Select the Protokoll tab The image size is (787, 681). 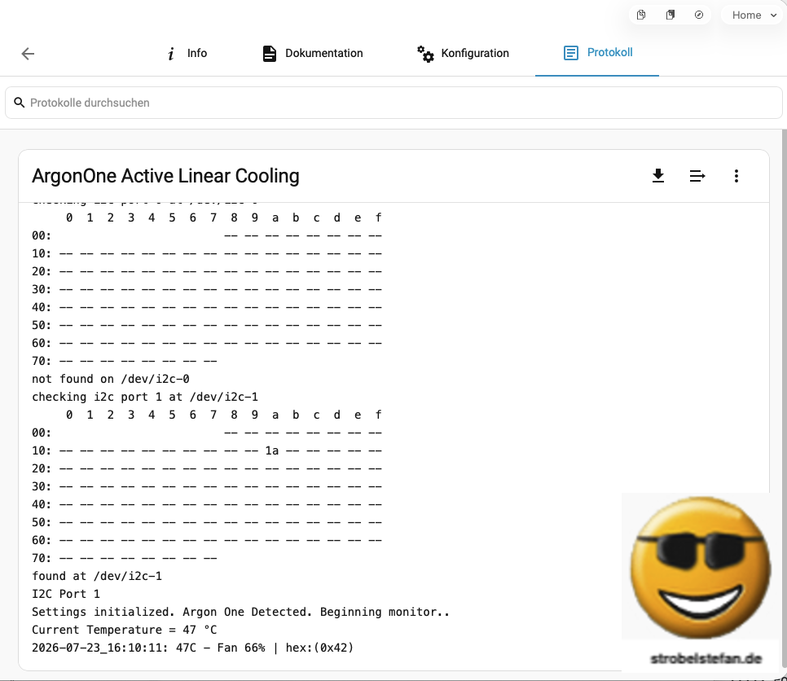pyautogui.click(x=597, y=53)
